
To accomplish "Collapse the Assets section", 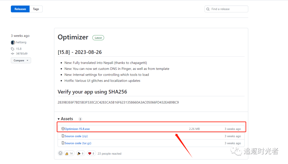I will [x=65, y=119].
